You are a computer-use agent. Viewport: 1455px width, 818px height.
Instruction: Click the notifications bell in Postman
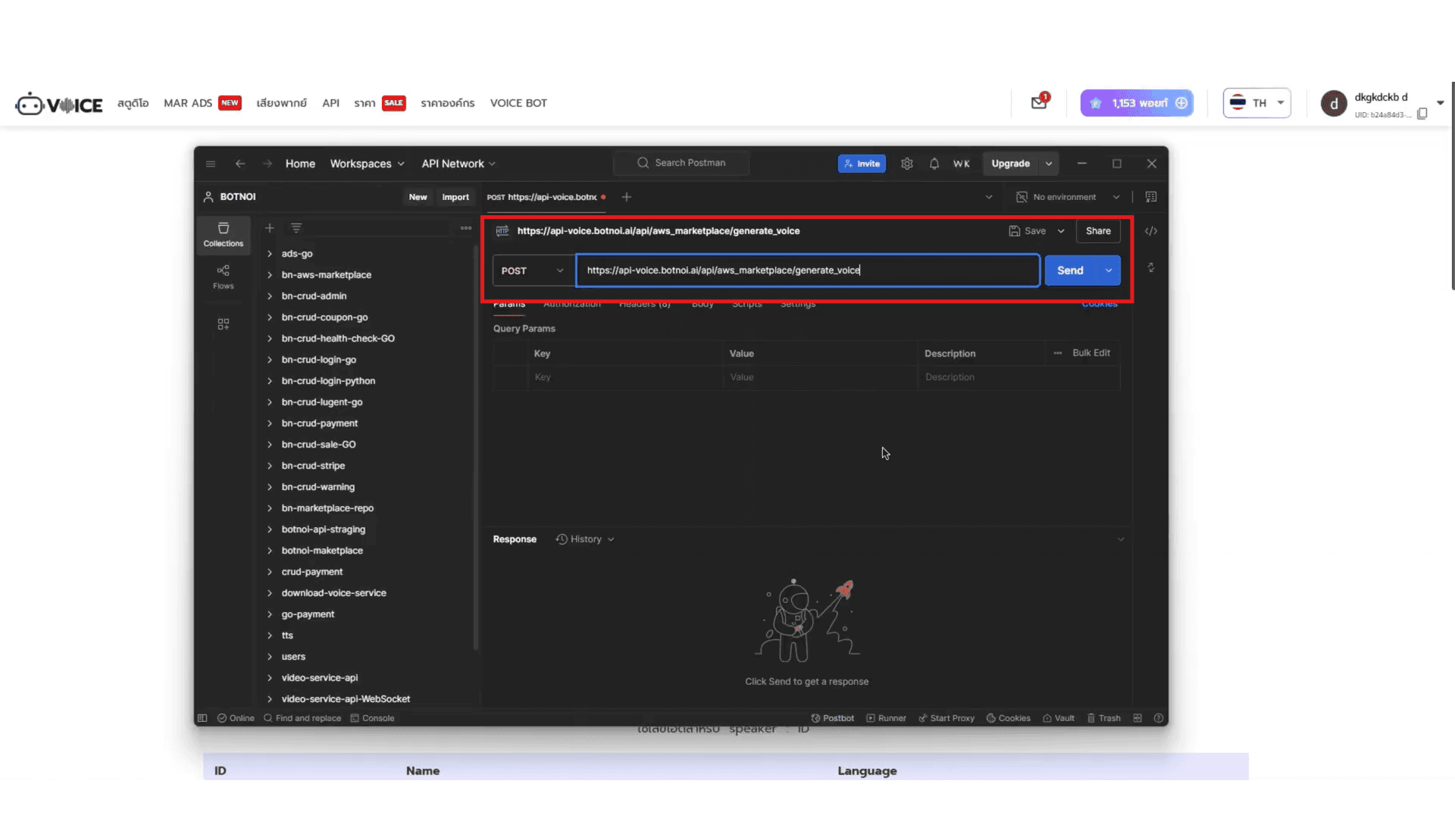(934, 164)
